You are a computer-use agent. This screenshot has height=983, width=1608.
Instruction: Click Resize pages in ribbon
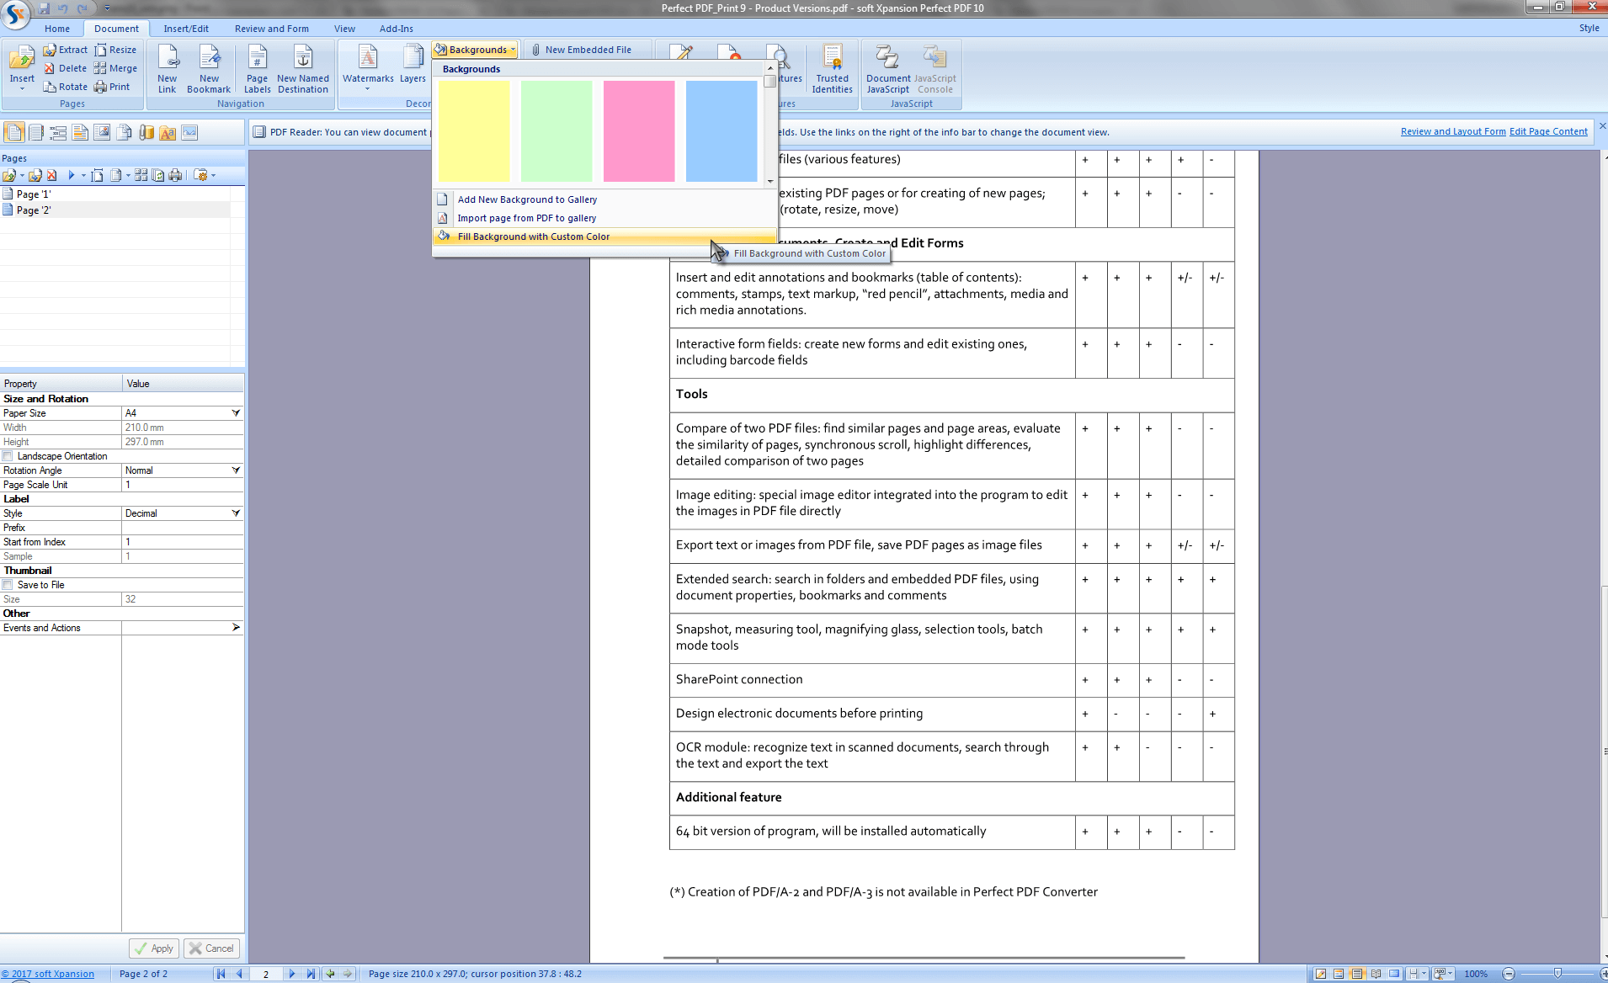115,50
